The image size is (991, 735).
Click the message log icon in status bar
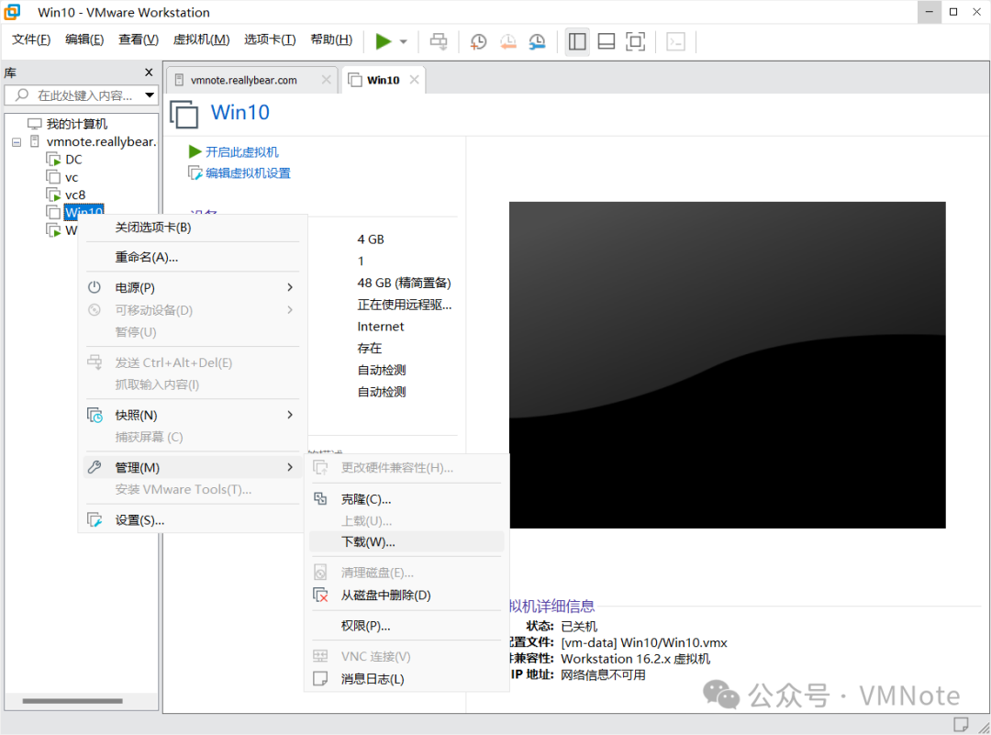tap(961, 724)
